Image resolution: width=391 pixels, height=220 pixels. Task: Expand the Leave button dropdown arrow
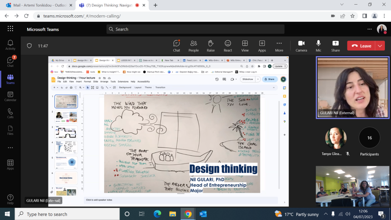click(x=380, y=46)
